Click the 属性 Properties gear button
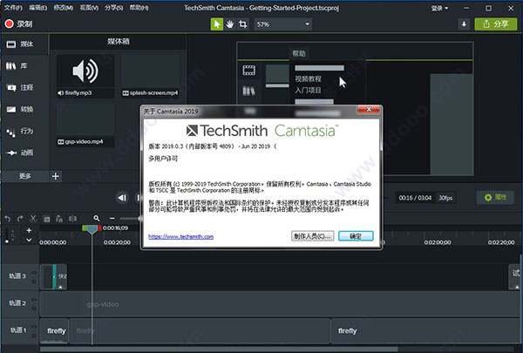This screenshot has height=353, width=523. 495,198
